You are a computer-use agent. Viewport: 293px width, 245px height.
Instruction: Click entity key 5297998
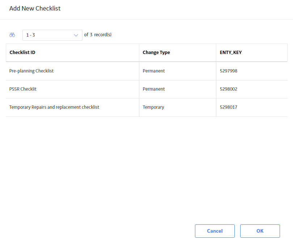[228, 71]
